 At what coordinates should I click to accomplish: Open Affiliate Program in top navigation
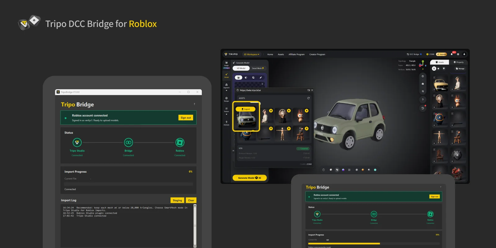point(297,54)
